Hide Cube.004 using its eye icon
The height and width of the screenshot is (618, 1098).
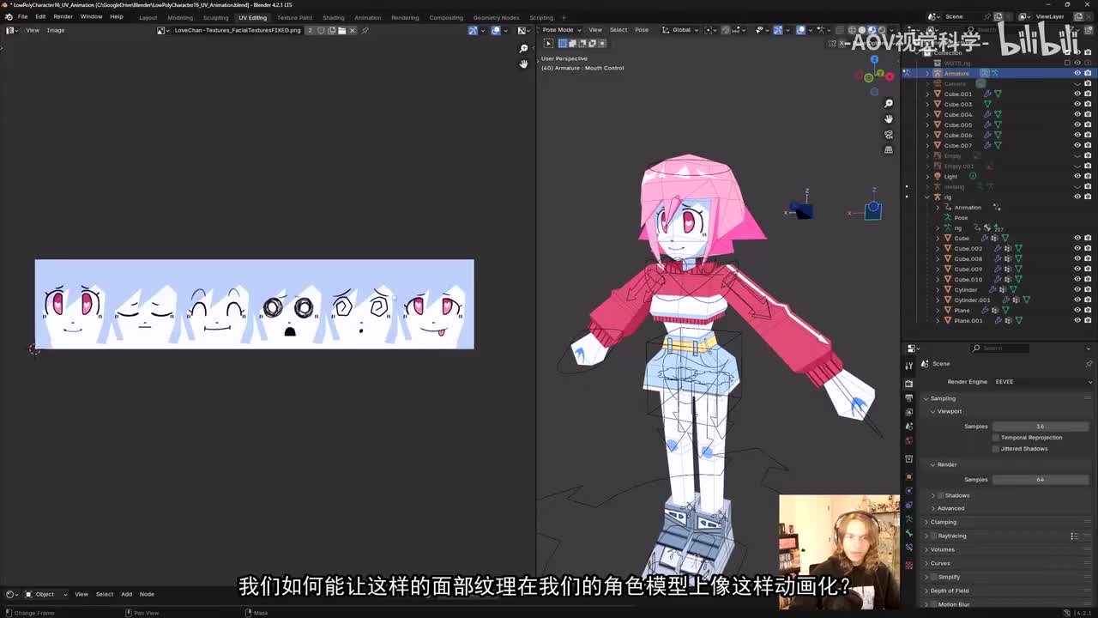(x=1077, y=114)
